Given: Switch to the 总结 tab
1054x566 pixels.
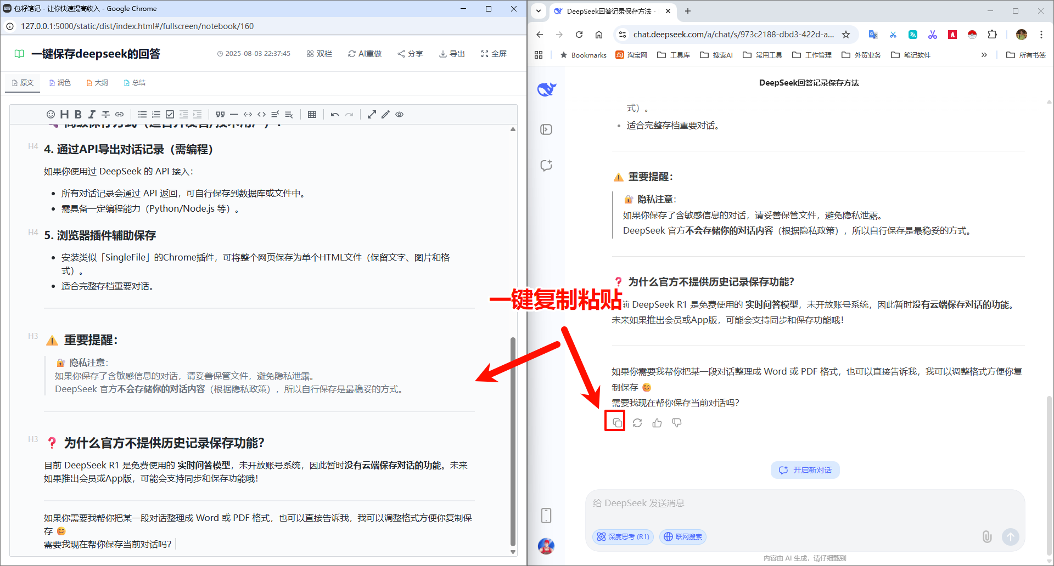Looking at the screenshot, I should coord(134,83).
